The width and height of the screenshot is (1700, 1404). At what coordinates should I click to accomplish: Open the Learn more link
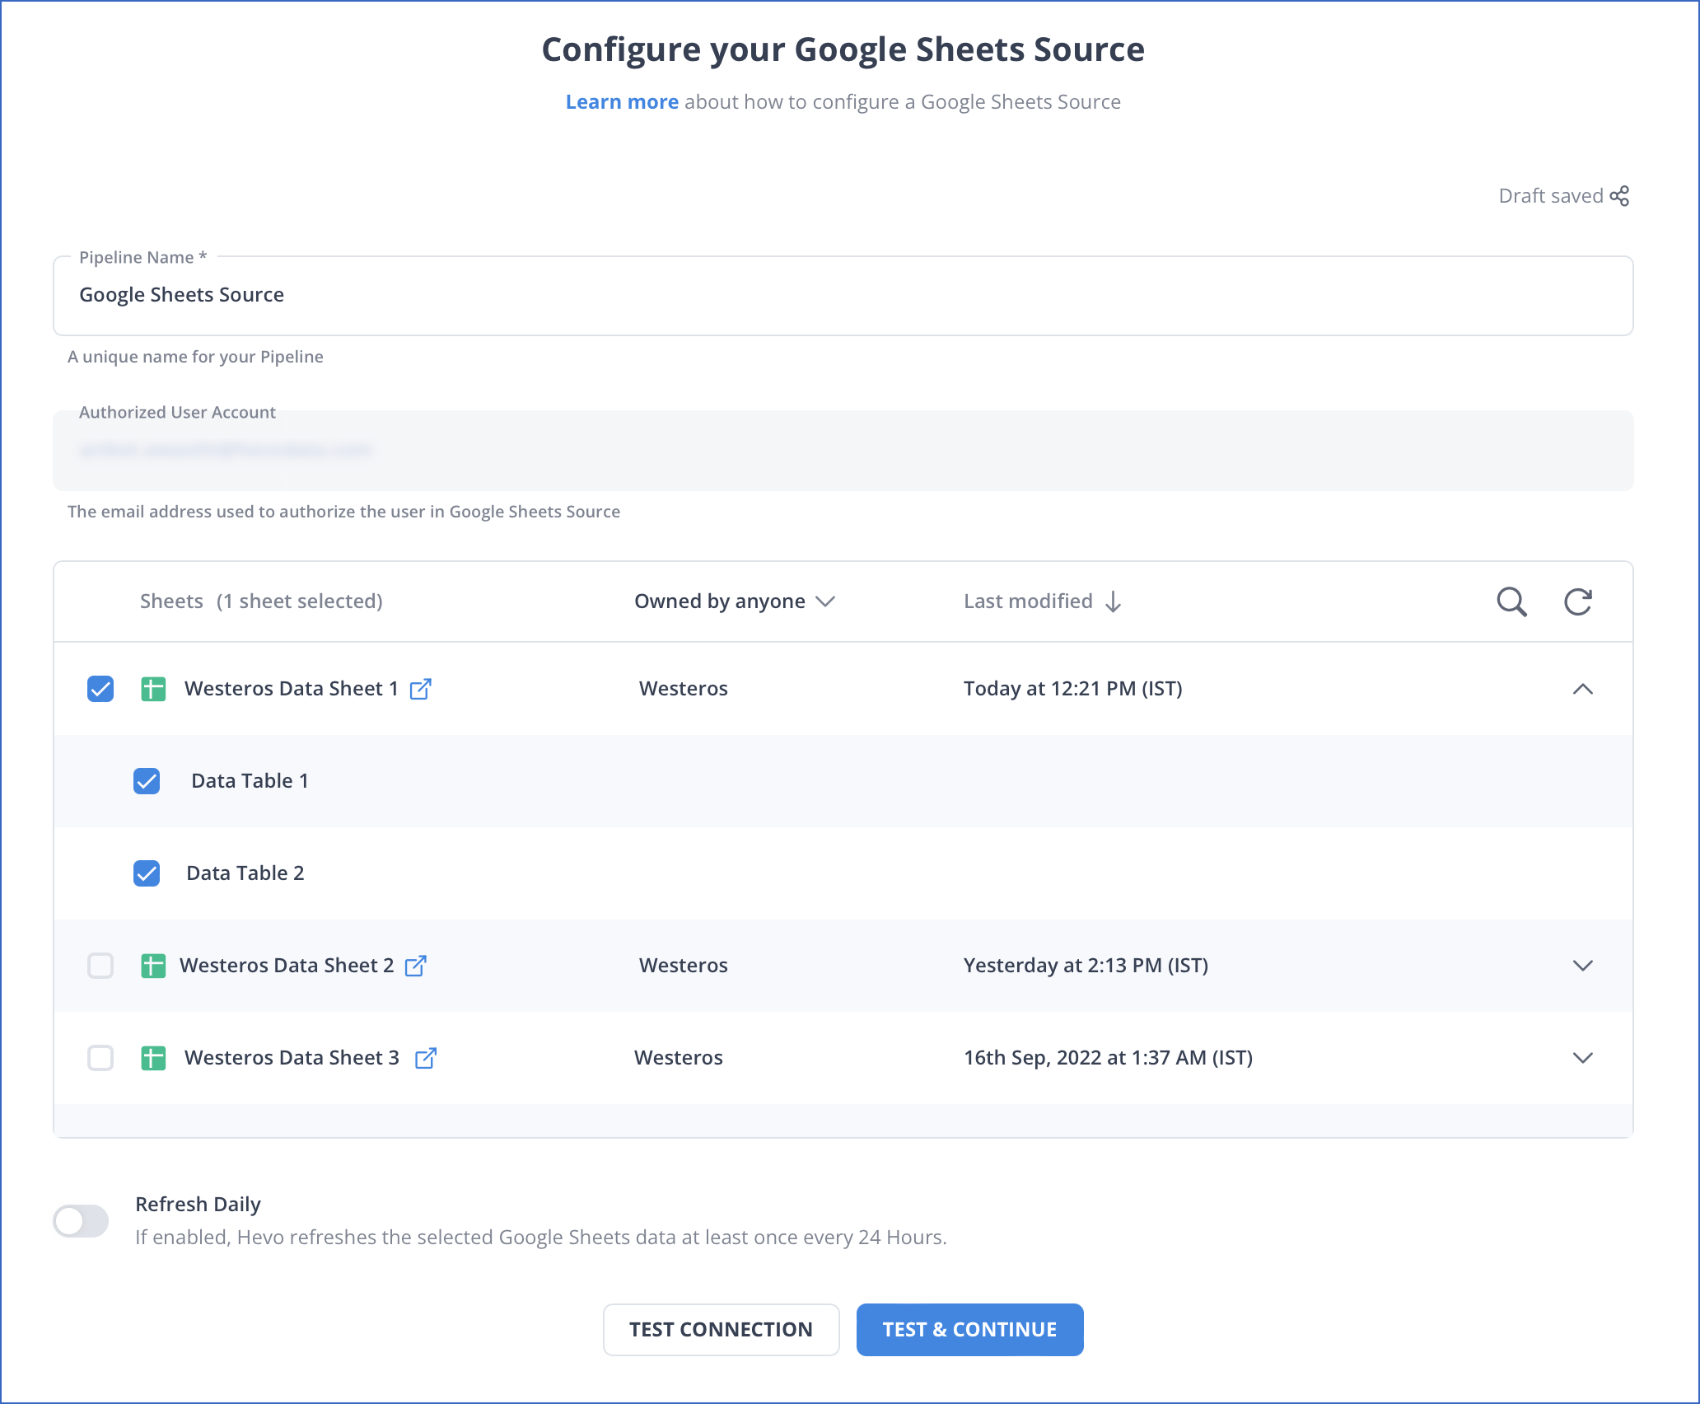[x=622, y=101]
